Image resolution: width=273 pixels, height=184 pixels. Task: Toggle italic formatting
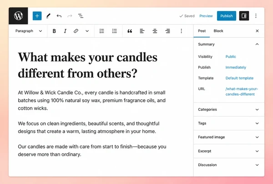pos(65,31)
